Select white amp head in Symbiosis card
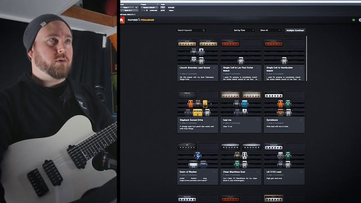Image resolution: width=361 pixels, height=203 pixels. click(x=274, y=95)
